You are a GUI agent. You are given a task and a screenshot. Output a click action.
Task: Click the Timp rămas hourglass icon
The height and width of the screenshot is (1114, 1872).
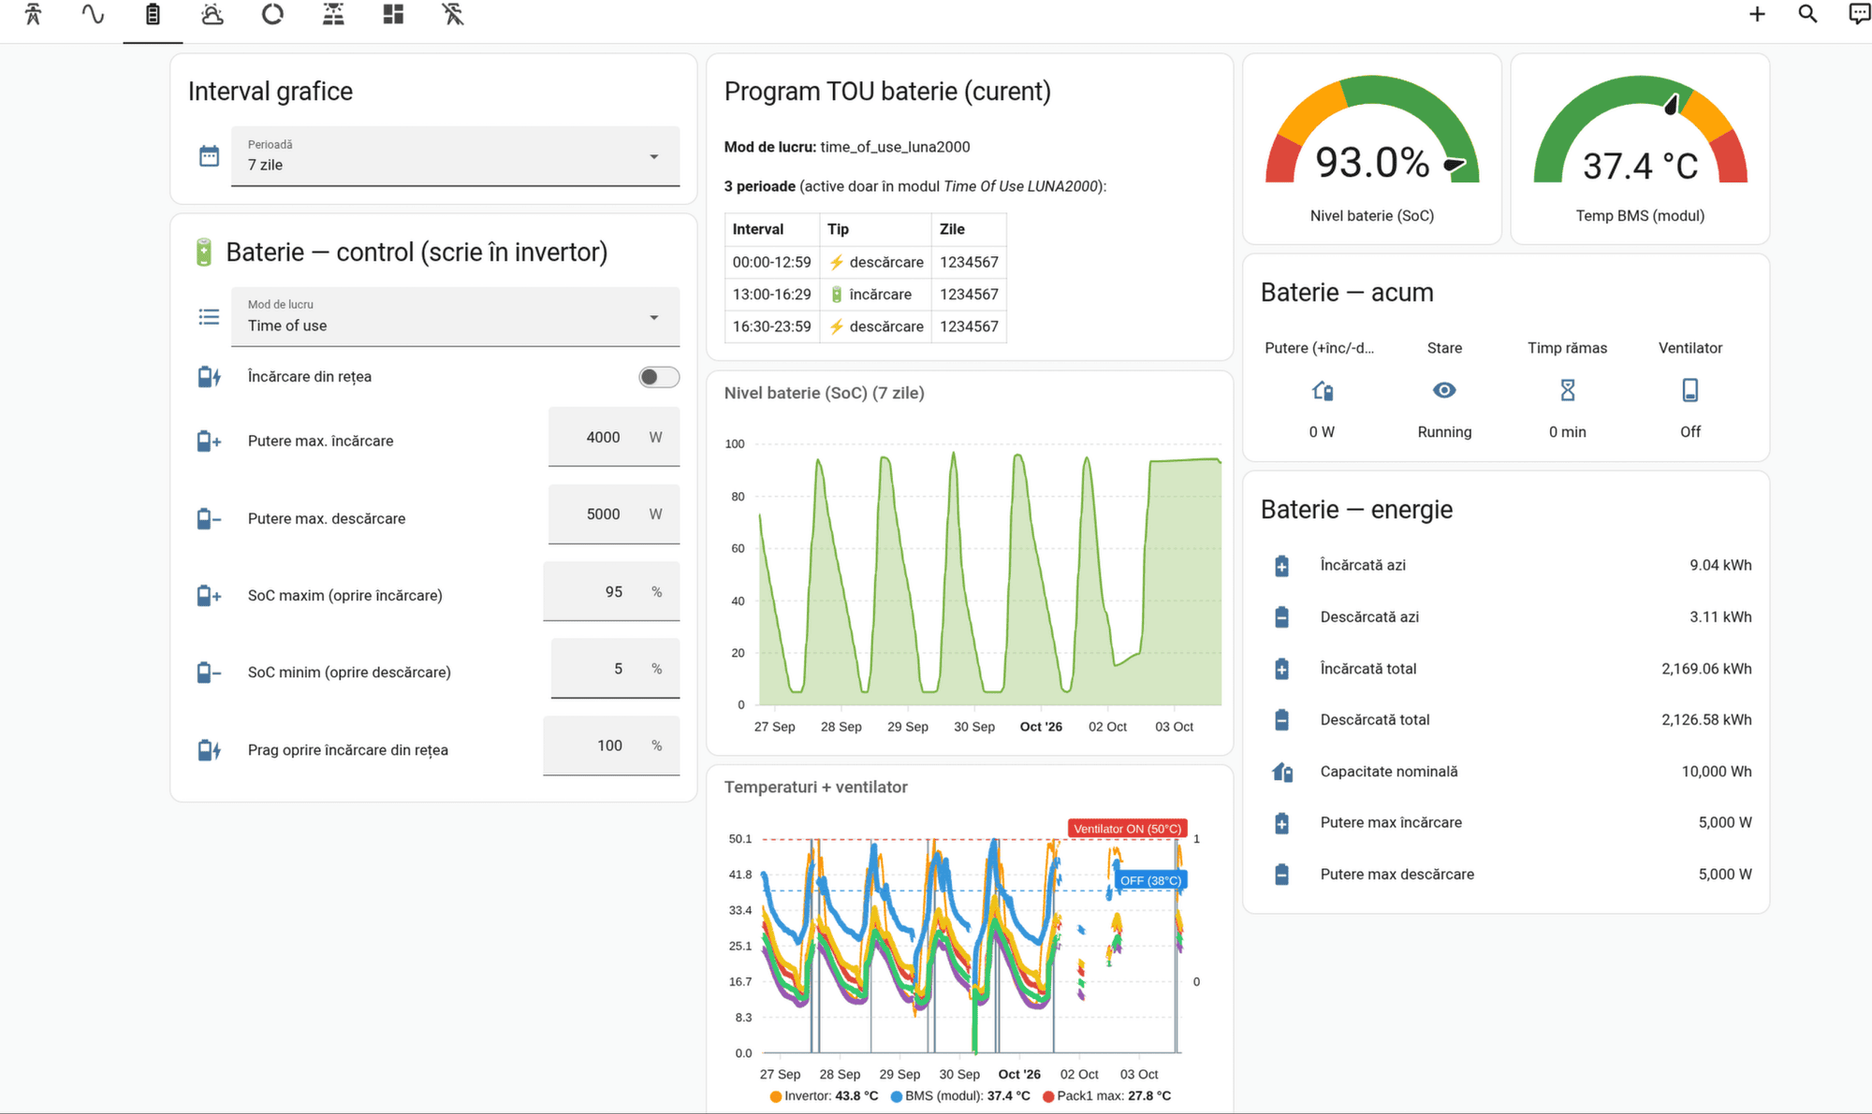(1568, 390)
